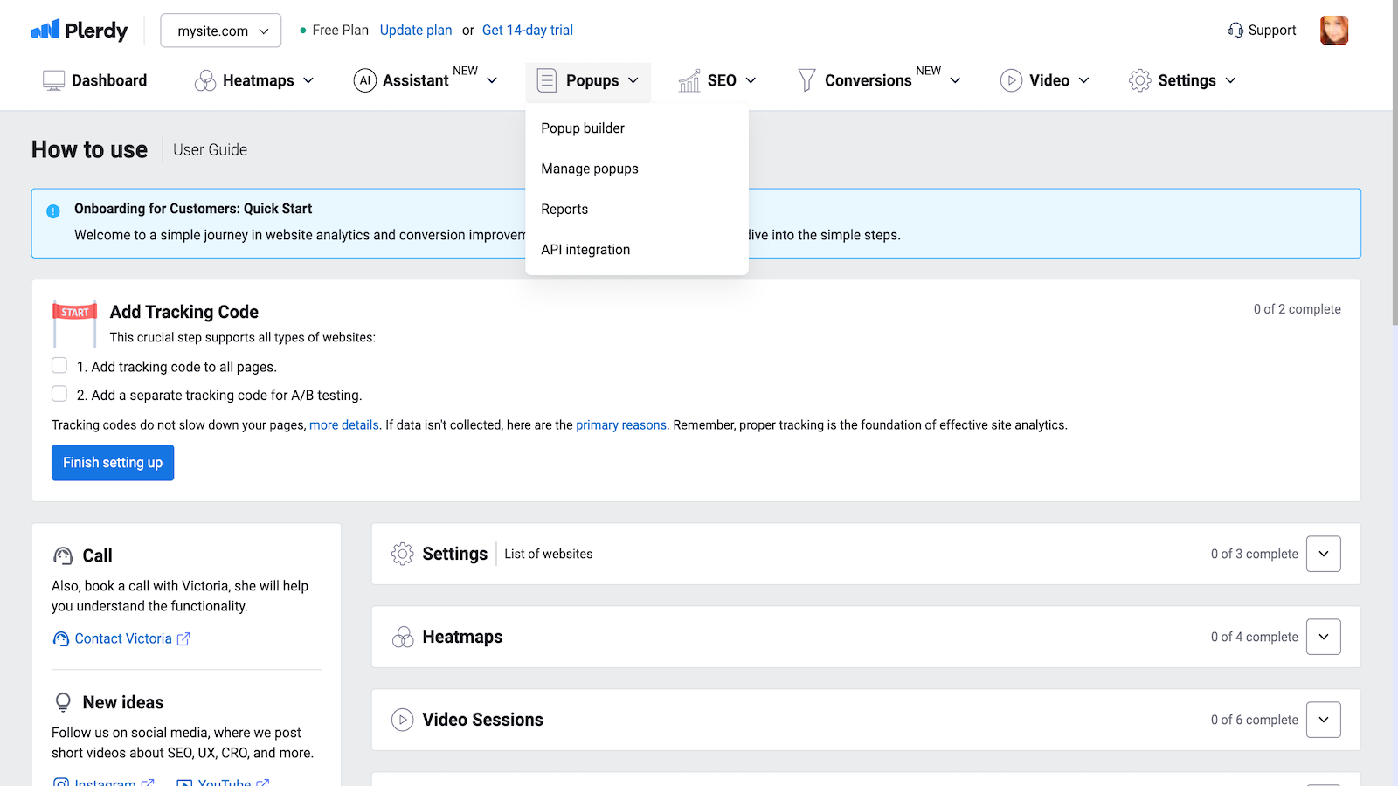Click the Settings gear icon in navbar
This screenshot has width=1398, height=786.
point(1139,80)
